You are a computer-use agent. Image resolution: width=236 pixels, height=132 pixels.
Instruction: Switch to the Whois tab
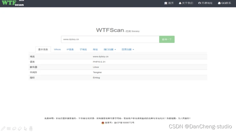point(57,50)
